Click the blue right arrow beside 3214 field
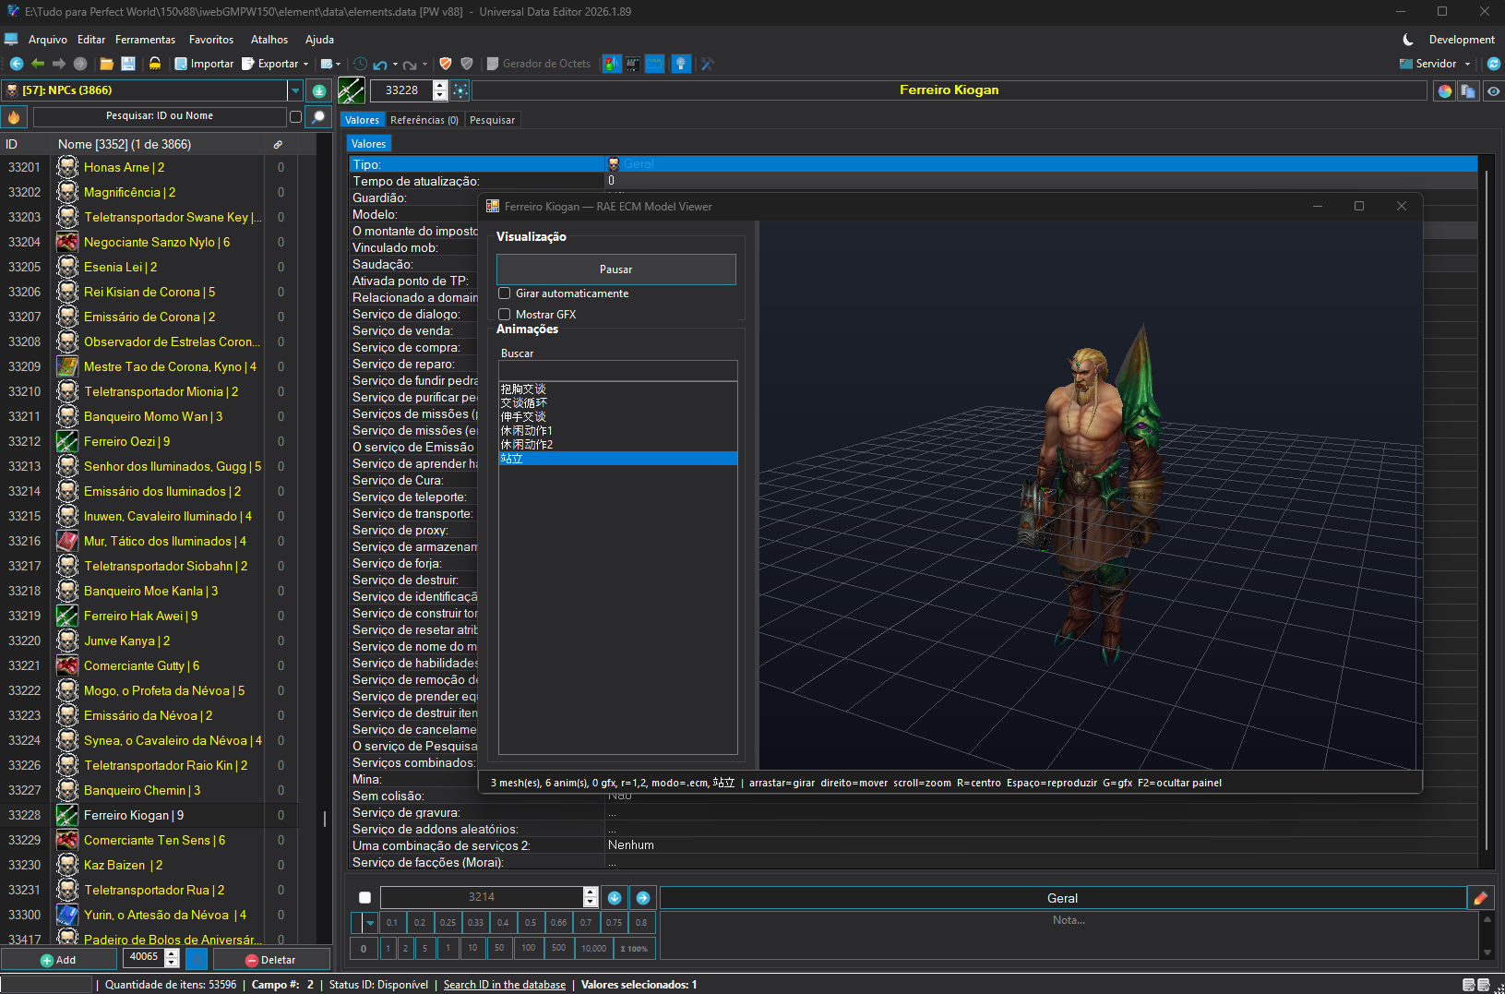The width and height of the screenshot is (1505, 994). pos(643,898)
